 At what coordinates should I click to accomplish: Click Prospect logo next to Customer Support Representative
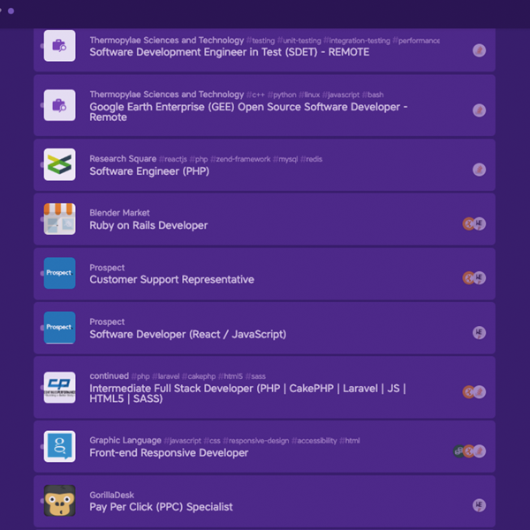click(x=59, y=273)
